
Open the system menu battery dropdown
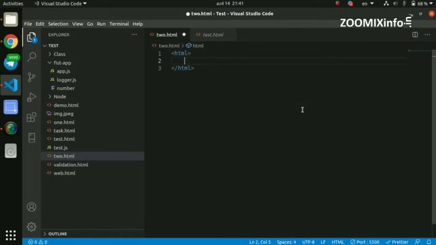(x=422, y=3)
